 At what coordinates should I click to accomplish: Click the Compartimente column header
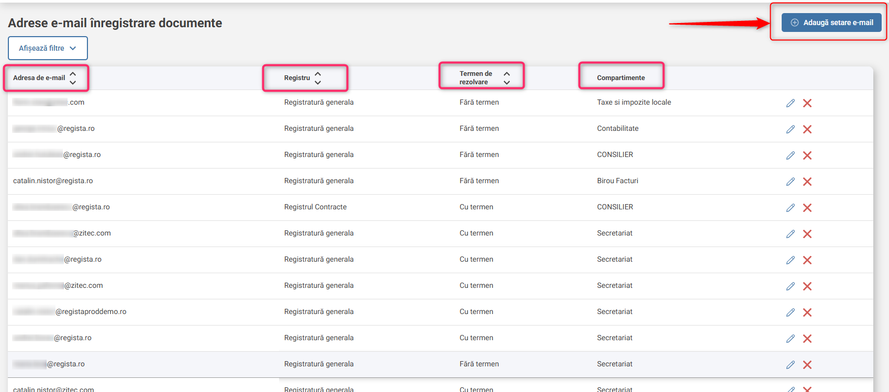(x=621, y=78)
